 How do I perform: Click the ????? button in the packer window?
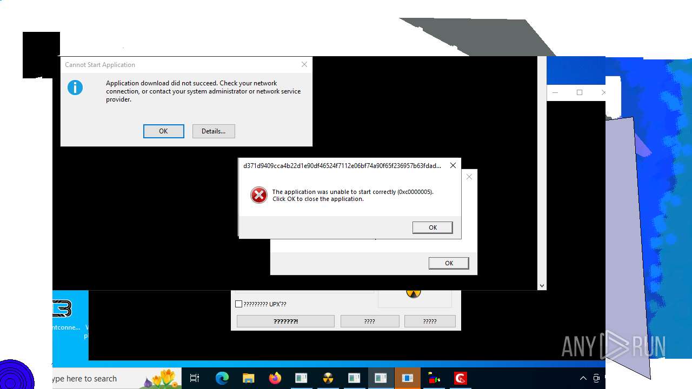point(430,321)
